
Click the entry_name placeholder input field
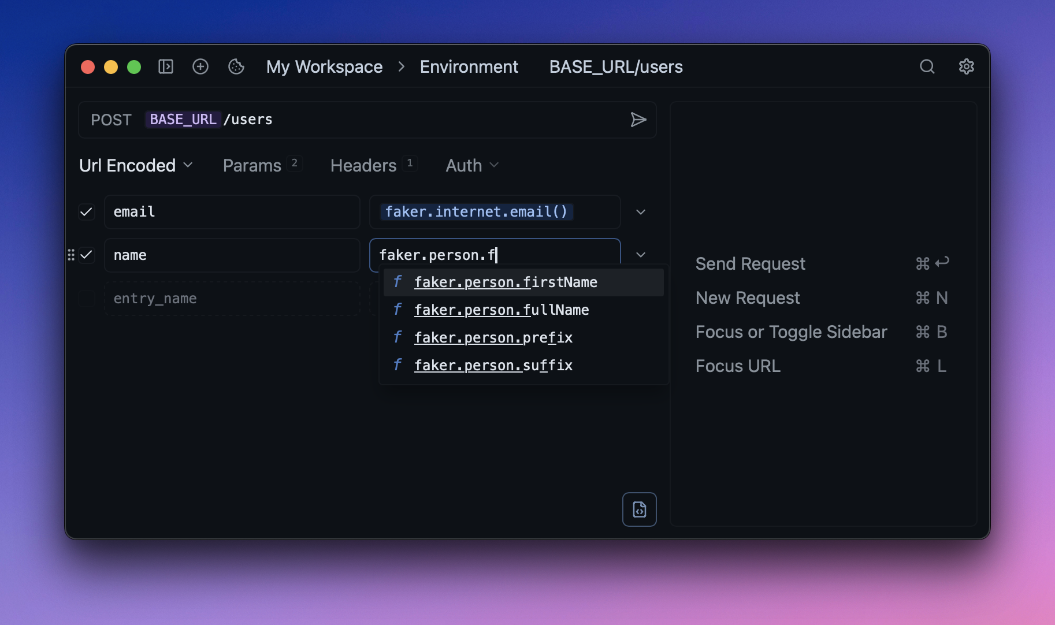pos(231,299)
